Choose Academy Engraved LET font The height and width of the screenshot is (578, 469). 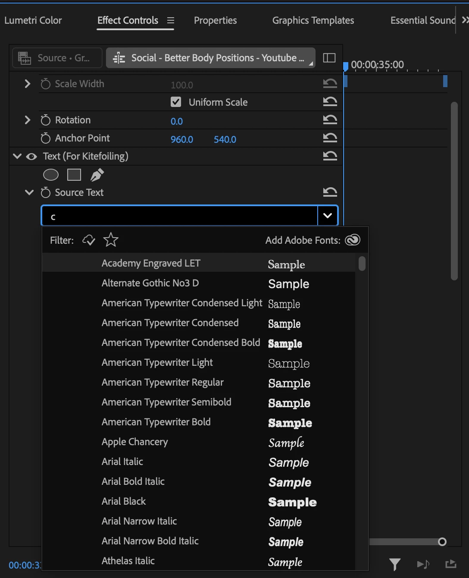(199, 263)
